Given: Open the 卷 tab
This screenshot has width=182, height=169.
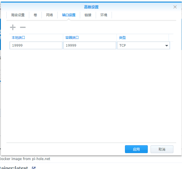Looking at the screenshot, I should click(35, 15).
